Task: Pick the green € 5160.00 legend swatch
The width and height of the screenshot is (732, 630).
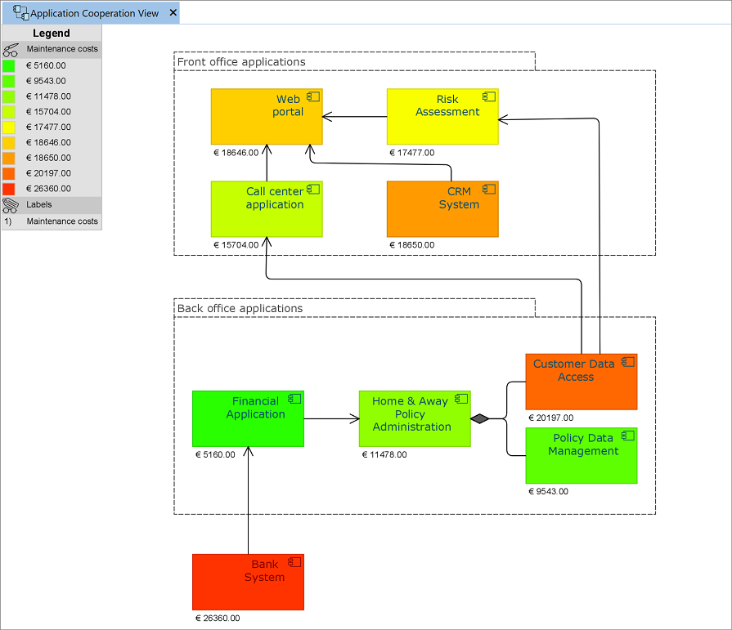Action: (x=9, y=65)
